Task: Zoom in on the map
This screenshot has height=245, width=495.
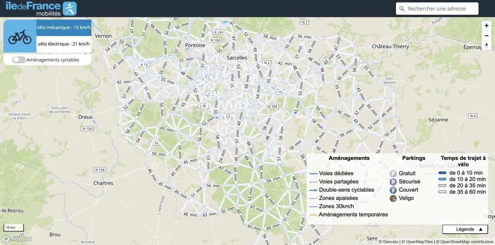Action: [486, 26]
